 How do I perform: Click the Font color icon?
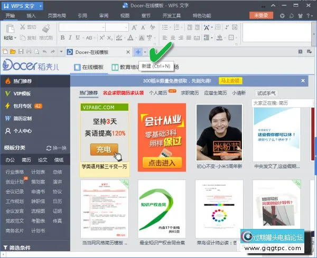(x=130, y=38)
